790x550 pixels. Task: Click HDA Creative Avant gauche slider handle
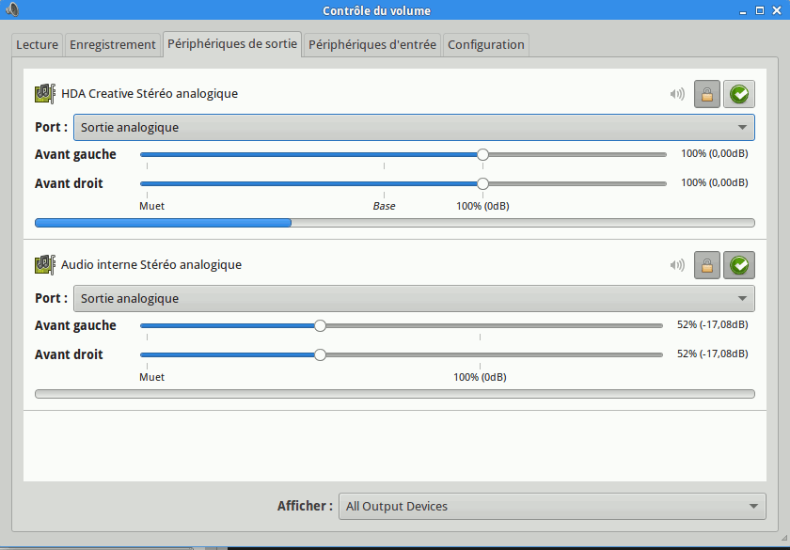(x=482, y=154)
